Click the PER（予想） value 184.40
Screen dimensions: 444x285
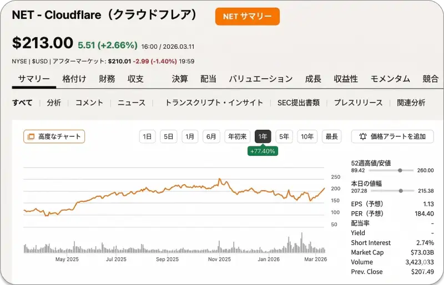point(424,213)
